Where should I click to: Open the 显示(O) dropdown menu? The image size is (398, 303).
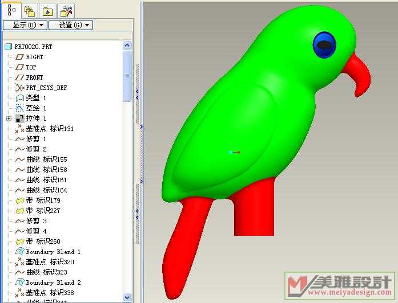[25, 25]
